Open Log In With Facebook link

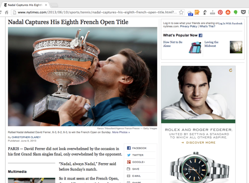231,24
